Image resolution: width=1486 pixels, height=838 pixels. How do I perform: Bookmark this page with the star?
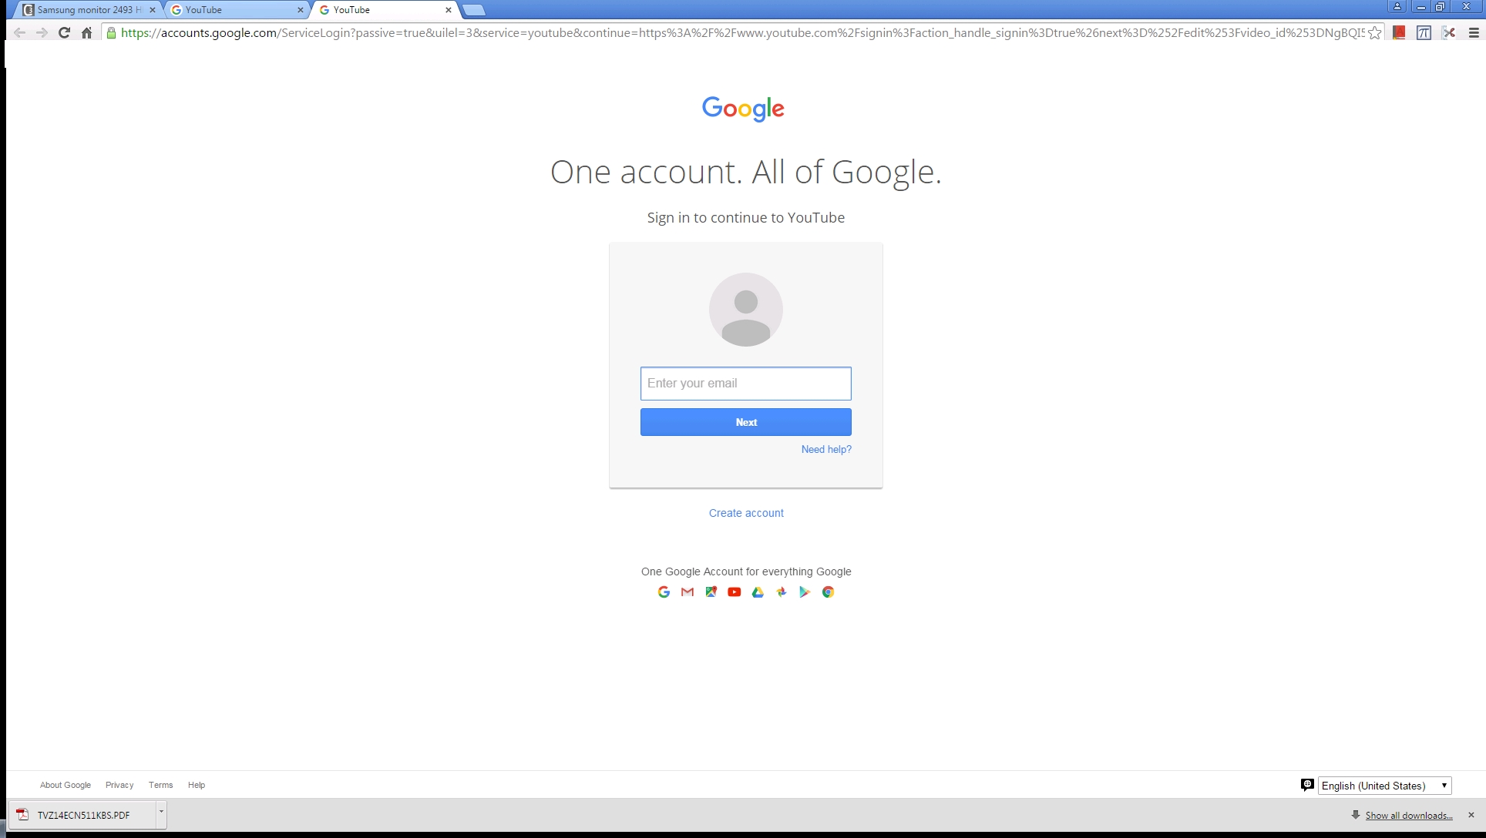pyautogui.click(x=1375, y=32)
